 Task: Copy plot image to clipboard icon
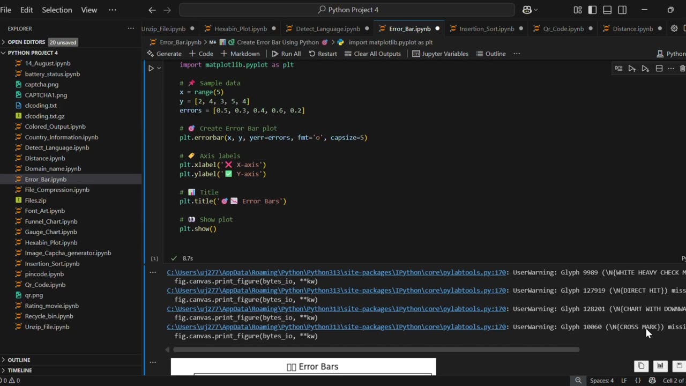coord(641,366)
